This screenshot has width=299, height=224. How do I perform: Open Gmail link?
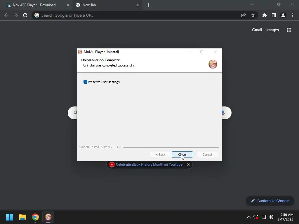(x=257, y=30)
